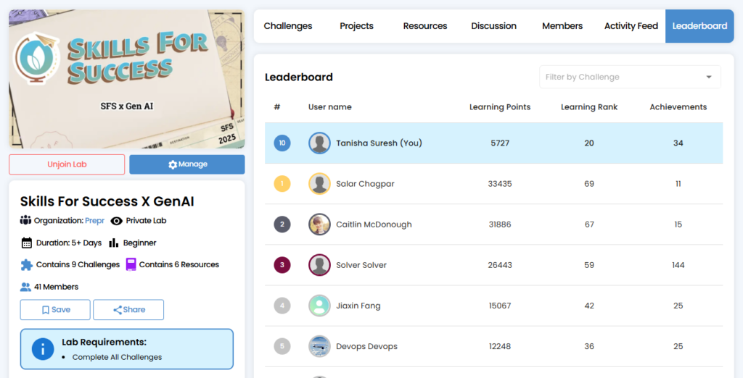Click the 41 Members text
Screen dimensions: 743x378
coord(57,287)
